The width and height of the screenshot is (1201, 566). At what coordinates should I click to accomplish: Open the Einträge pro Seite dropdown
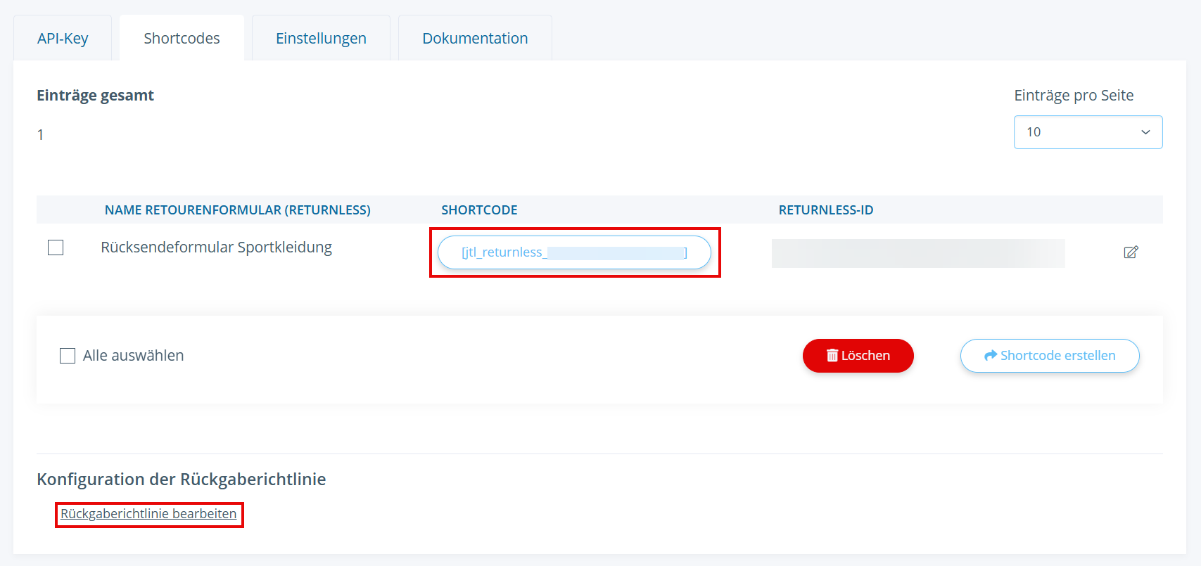[1087, 132]
